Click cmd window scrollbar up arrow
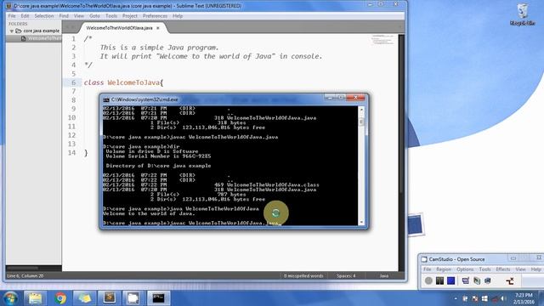The width and height of the screenshot is (544, 306). (361, 110)
